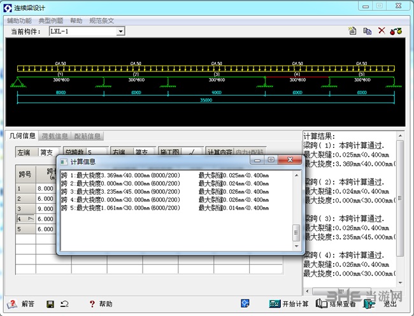Click span length cell 9.000
The height and width of the screenshot is (316, 414).
[46, 209]
